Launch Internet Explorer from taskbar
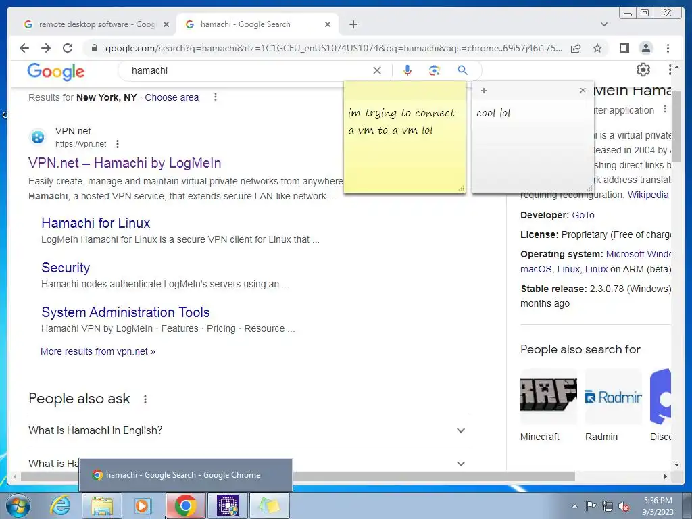This screenshot has height=519, width=692. 60,505
